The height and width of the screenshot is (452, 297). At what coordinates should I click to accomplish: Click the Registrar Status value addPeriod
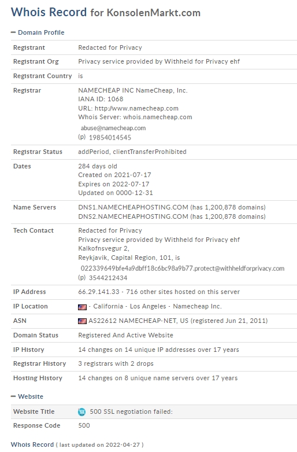pos(94,152)
